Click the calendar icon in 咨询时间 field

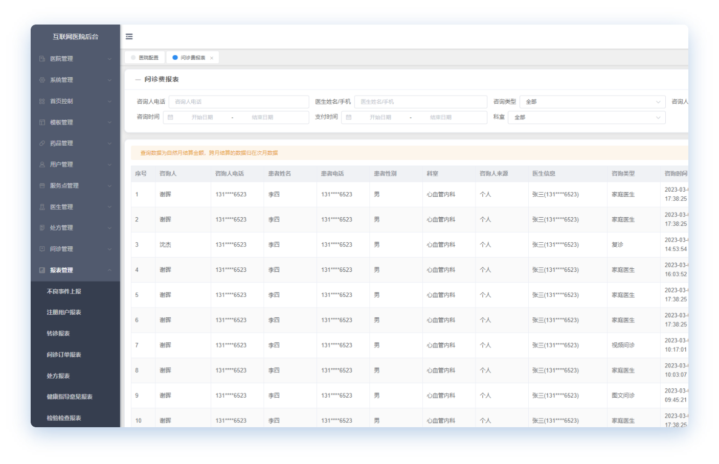pyautogui.click(x=171, y=118)
